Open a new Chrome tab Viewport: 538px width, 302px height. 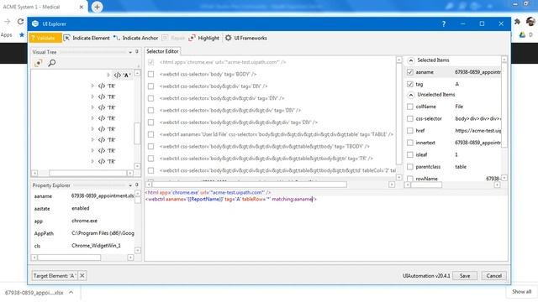(x=98, y=7)
